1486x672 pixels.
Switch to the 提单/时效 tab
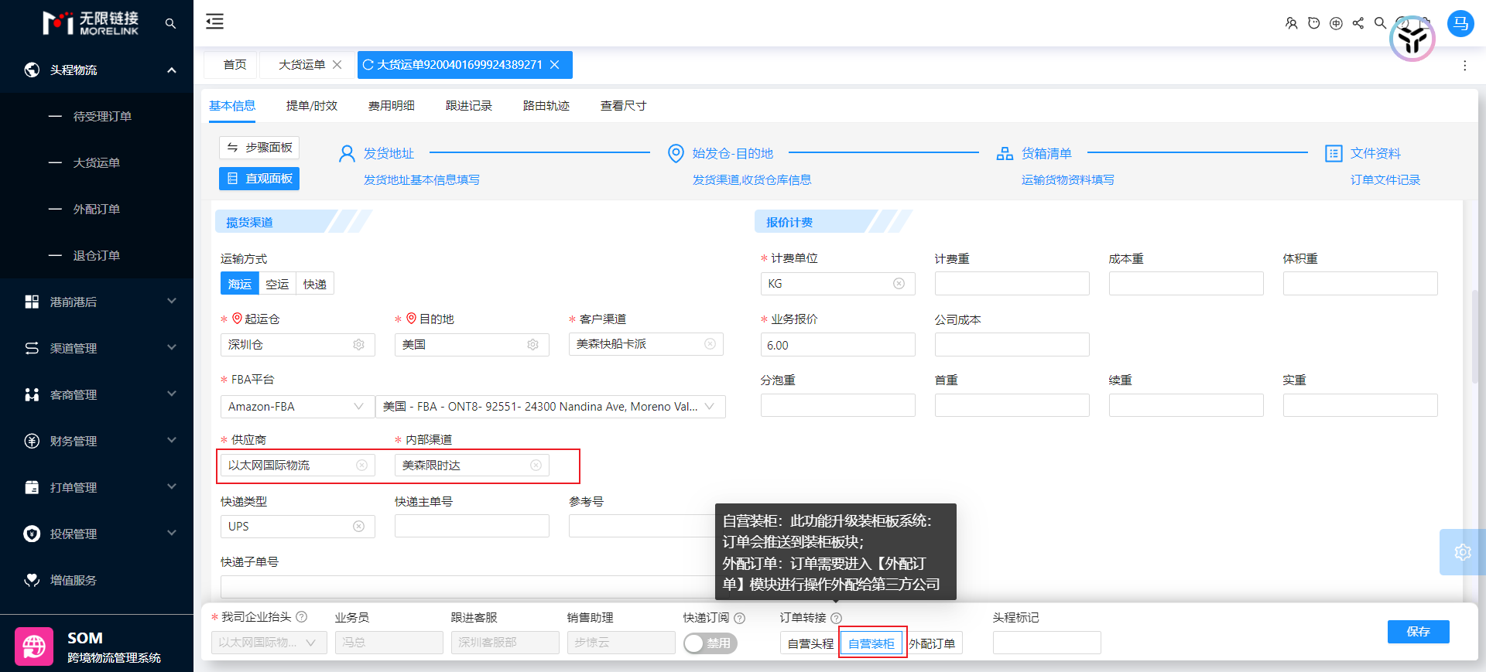[x=312, y=106]
